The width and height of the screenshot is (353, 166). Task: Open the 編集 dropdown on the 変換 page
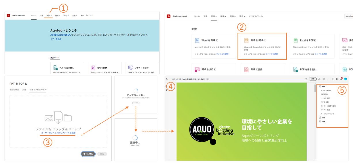point(223,16)
